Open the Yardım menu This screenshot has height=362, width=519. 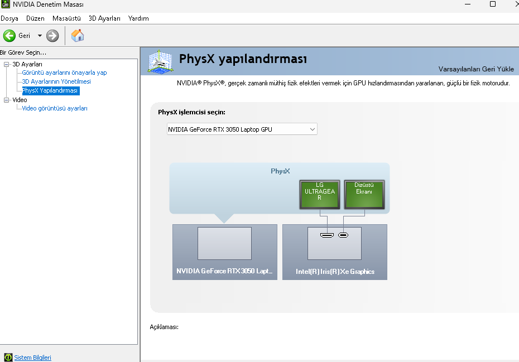pos(138,18)
